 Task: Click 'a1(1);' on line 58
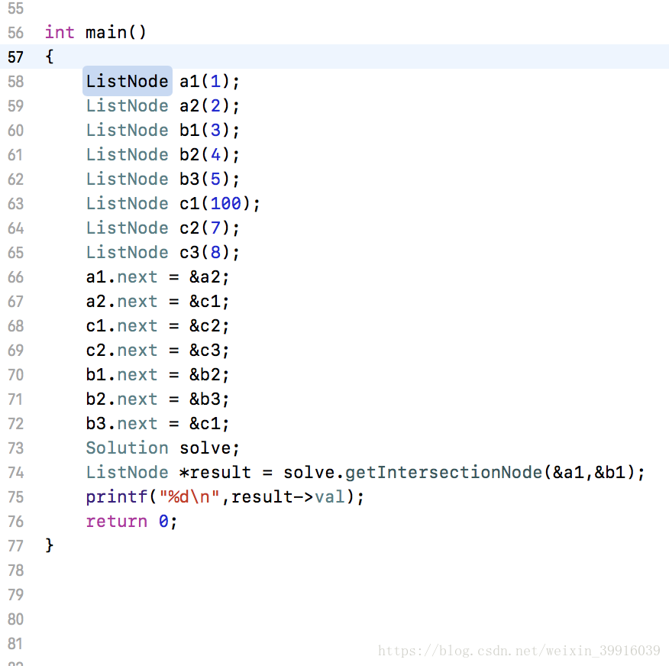pos(209,81)
